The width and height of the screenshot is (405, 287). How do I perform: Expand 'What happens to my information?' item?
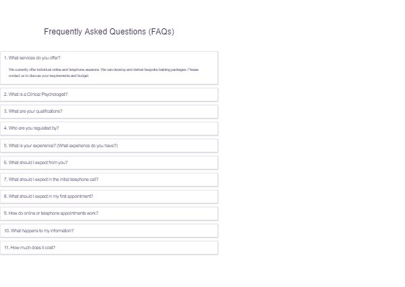[x=109, y=231]
